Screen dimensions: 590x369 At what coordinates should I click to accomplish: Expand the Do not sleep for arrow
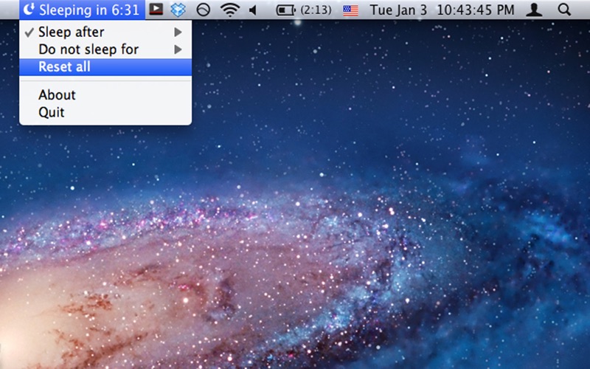pos(178,49)
